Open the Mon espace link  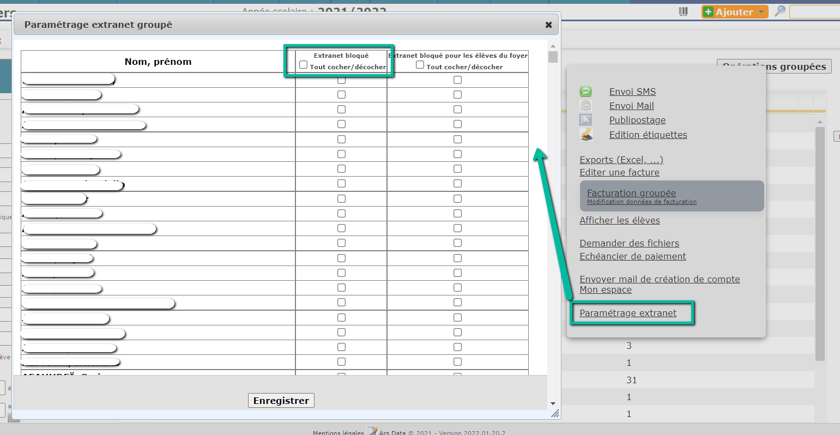click(606, 289)
